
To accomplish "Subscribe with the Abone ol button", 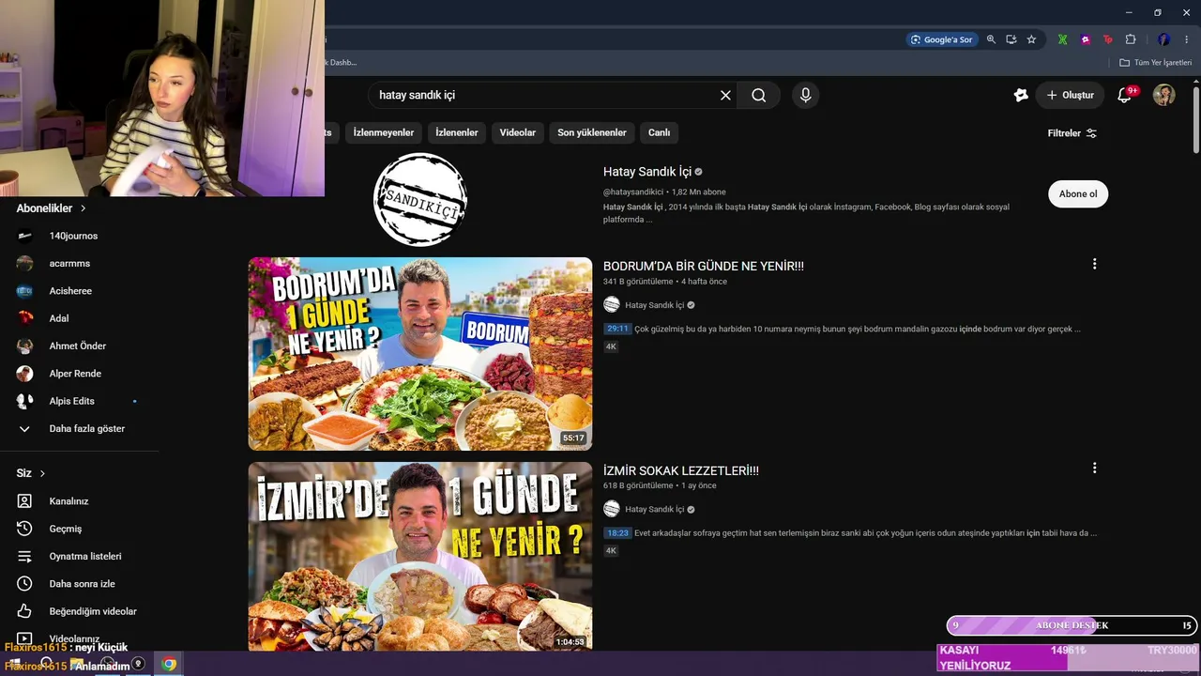I will click(x=1078, y=194).
